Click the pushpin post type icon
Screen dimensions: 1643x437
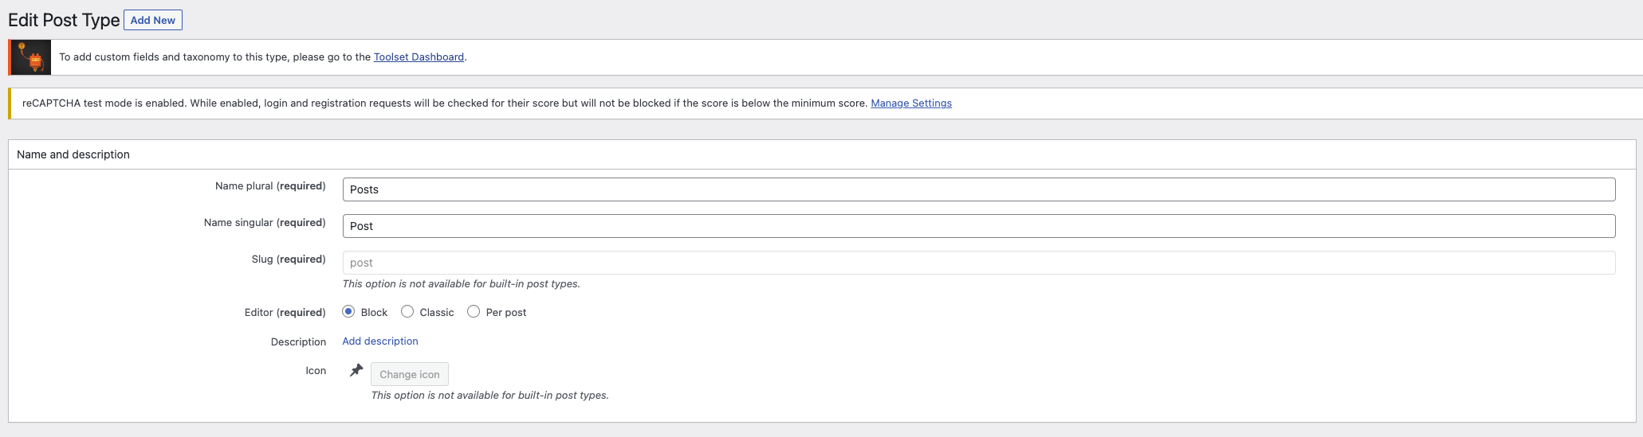point(356,370)
